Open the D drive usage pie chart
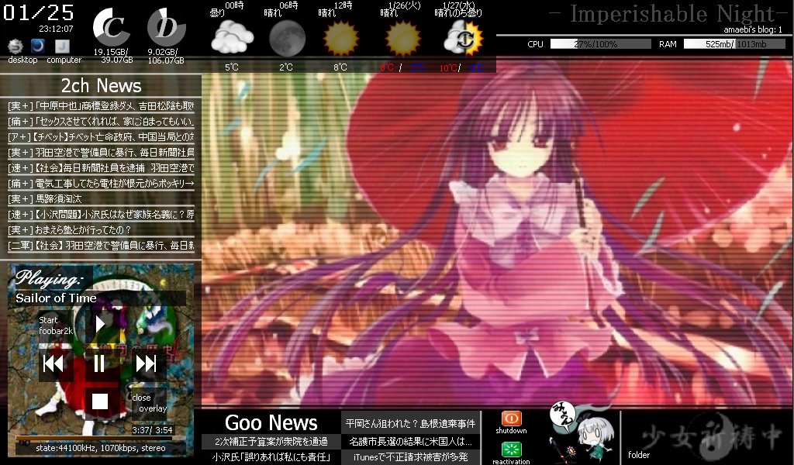 [x=167, y=27]
